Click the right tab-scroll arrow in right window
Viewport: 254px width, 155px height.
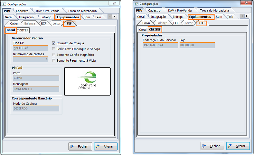pos(247,16)
